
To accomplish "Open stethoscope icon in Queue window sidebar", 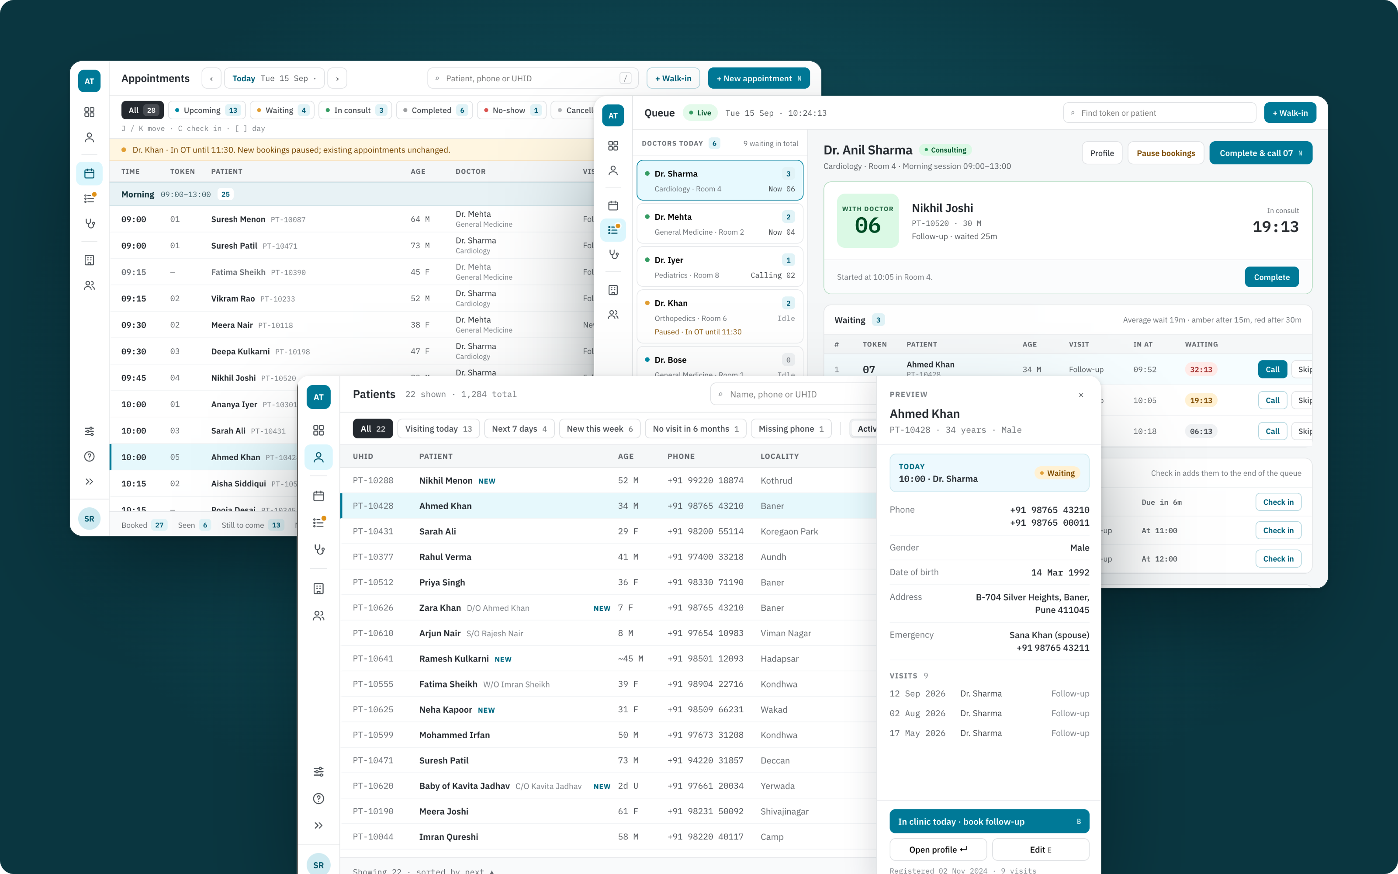I will coord(613,254).
